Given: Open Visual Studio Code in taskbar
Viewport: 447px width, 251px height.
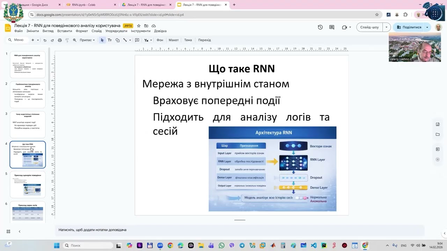Looking at the screenshot, I should 314,245.
